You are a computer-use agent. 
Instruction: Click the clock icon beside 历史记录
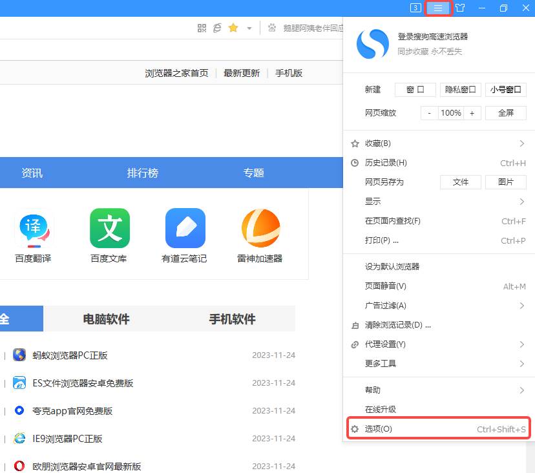click(355, 163)
